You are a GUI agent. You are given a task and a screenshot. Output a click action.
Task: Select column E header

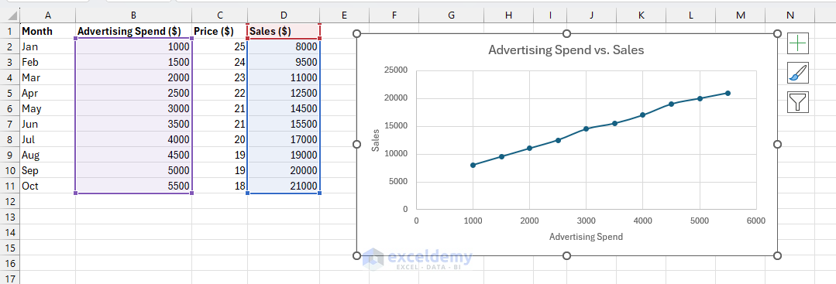point(345,16)
